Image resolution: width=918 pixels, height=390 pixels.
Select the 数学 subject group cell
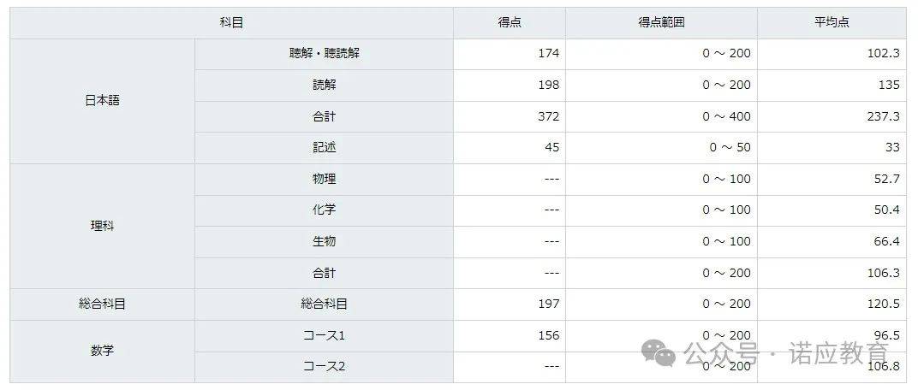point(103,352)
